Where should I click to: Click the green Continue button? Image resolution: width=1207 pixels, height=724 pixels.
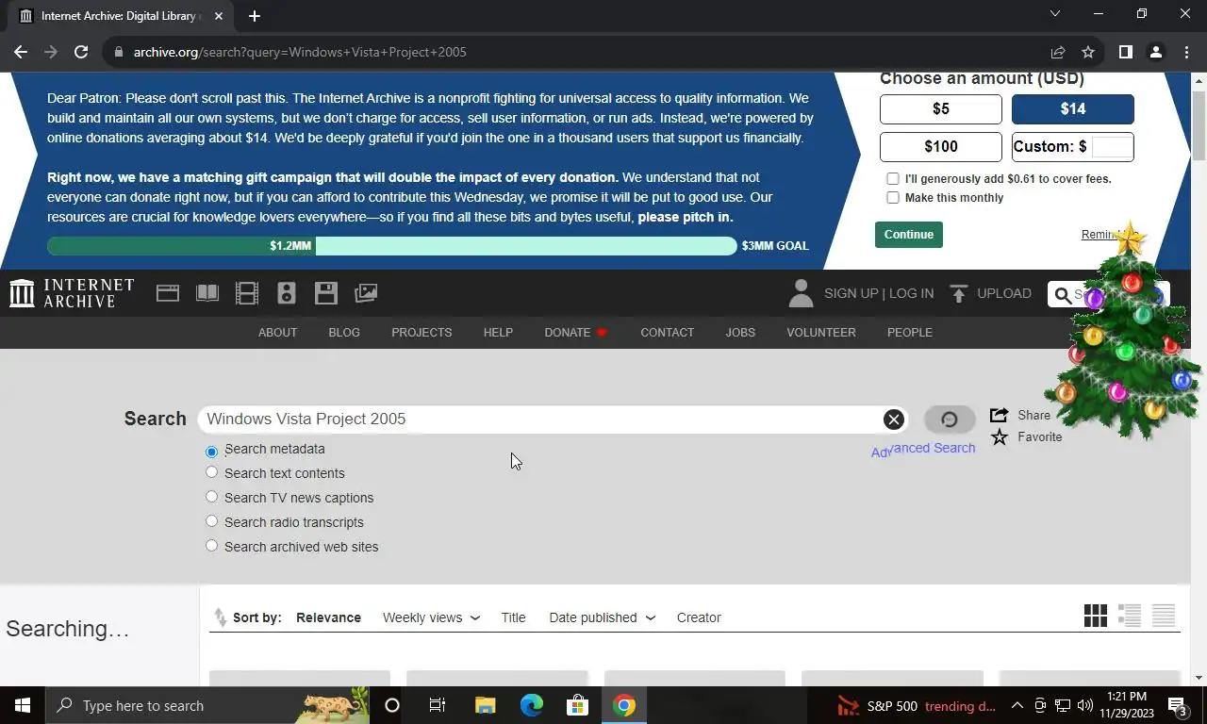[909, 235]
